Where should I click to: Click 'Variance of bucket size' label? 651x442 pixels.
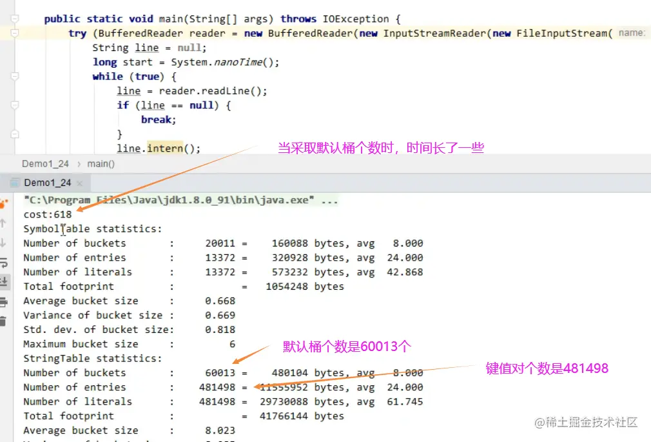pos(93,315)
